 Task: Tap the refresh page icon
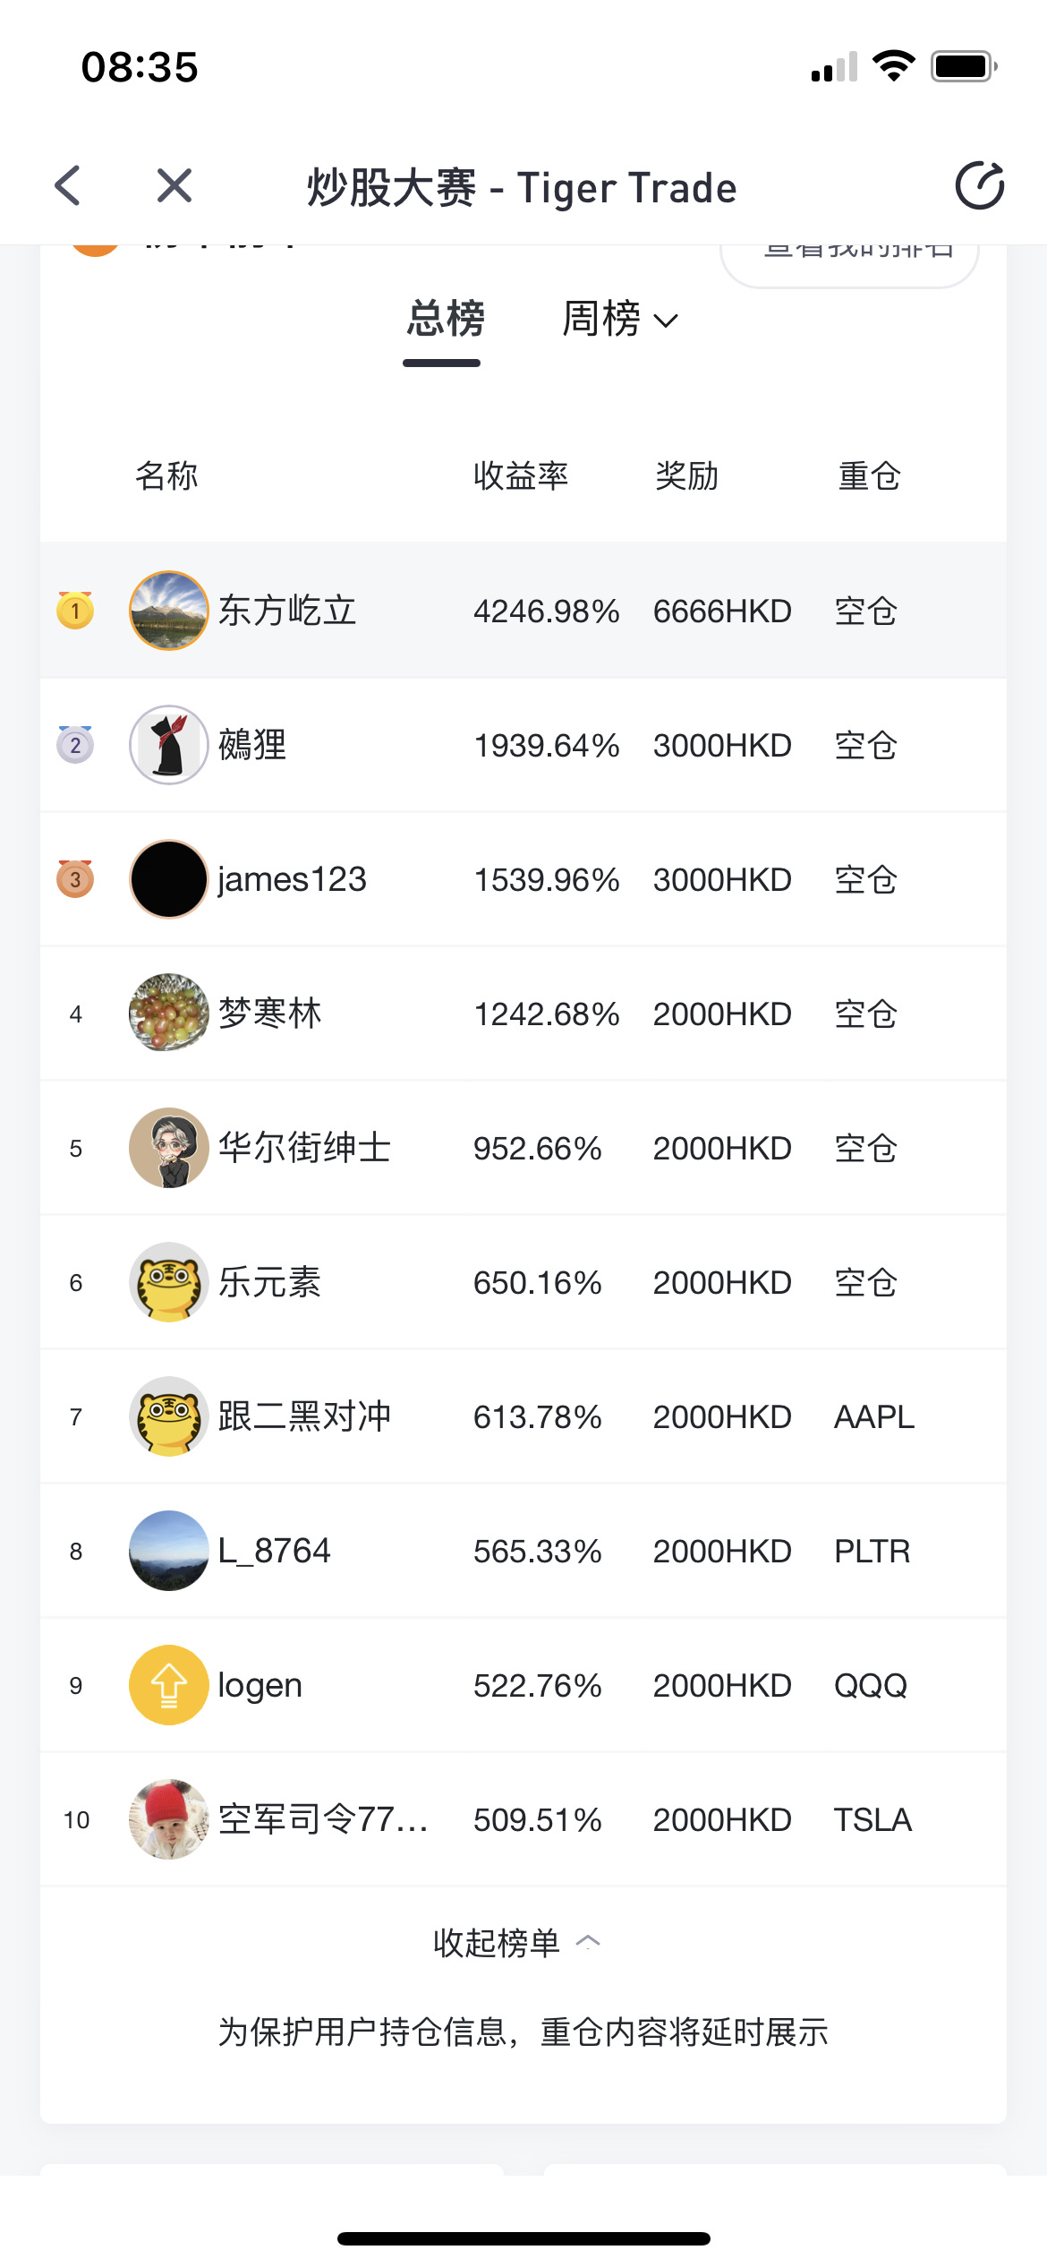[x=980, y=186]
